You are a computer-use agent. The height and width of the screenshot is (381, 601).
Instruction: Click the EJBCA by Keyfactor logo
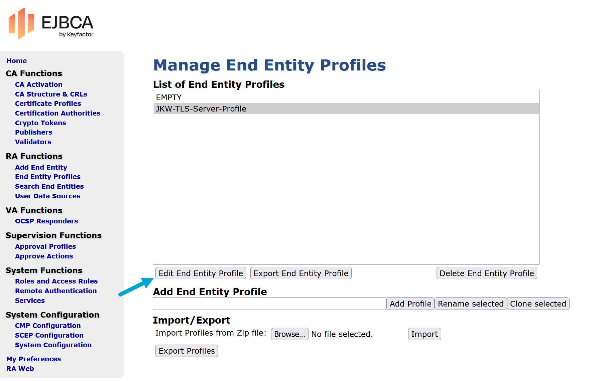pos(52,23)
